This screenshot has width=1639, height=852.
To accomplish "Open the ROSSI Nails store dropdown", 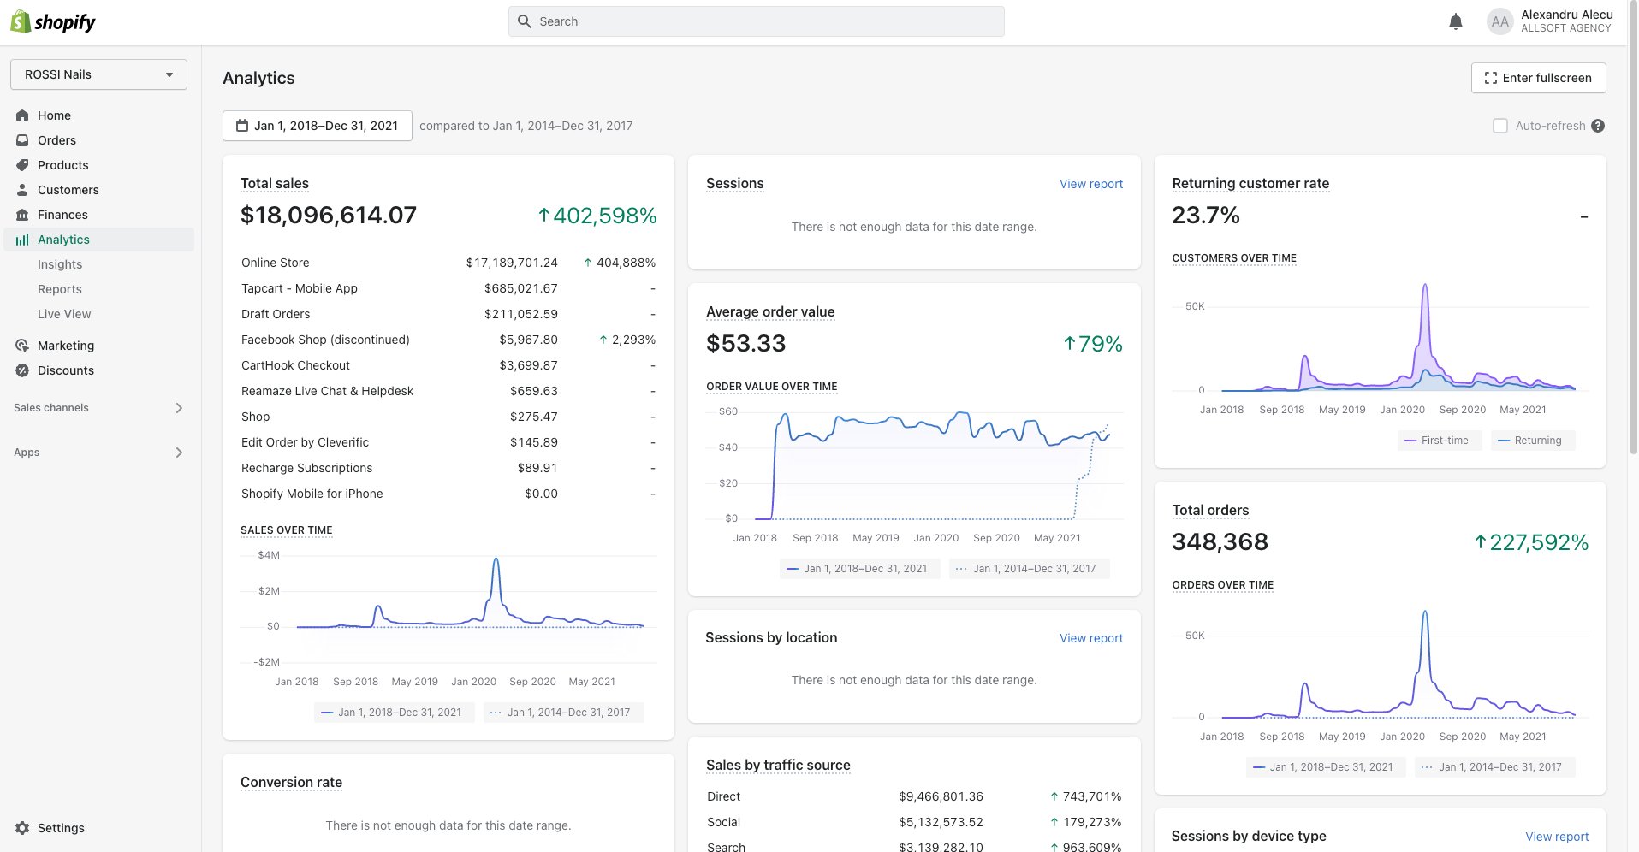I will point(98,74).
